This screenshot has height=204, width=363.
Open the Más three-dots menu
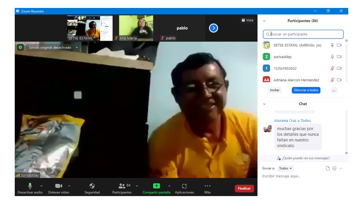point(208,188)
